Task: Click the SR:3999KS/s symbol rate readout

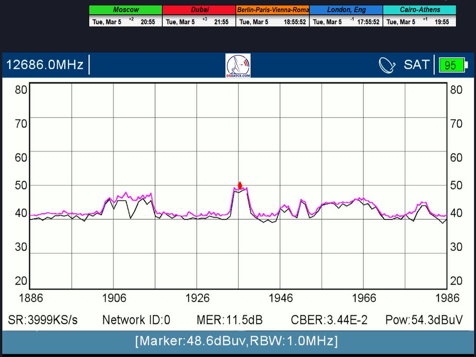Action: coord(43,320)
